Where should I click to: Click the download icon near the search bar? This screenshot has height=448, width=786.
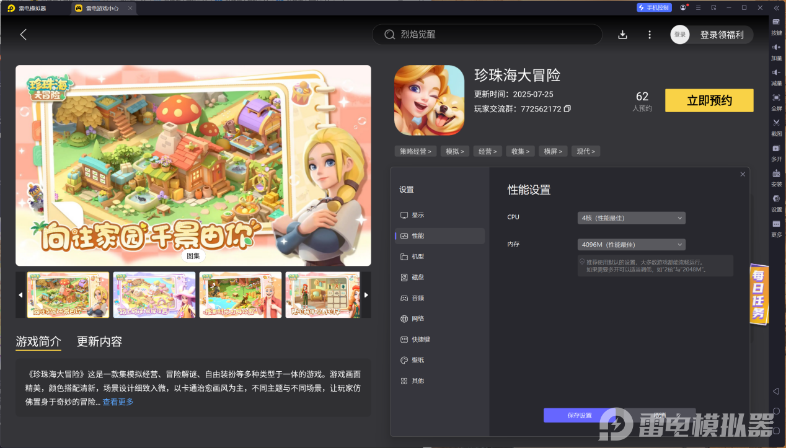click(622, 35)
